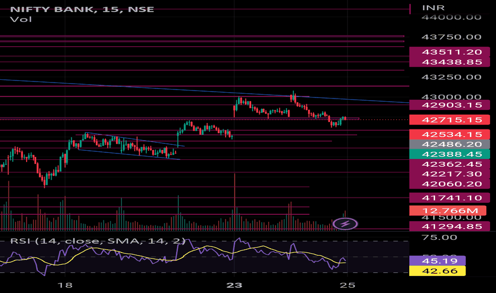
Task: Select the 41294.85 price label
Action: [x=450, y=226]
